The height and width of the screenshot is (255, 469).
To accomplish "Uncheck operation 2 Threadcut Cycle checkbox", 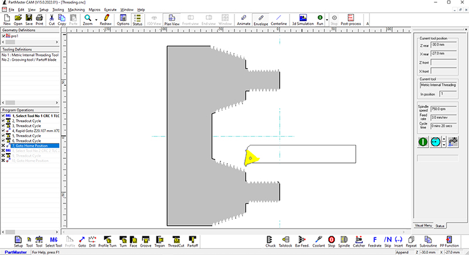I will coord(4,120).
